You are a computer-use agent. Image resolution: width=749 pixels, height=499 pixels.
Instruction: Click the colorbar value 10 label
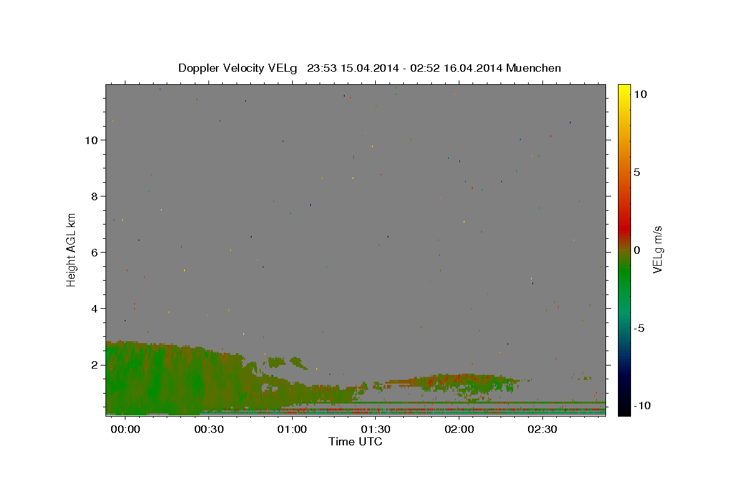(x=640, y=94)
